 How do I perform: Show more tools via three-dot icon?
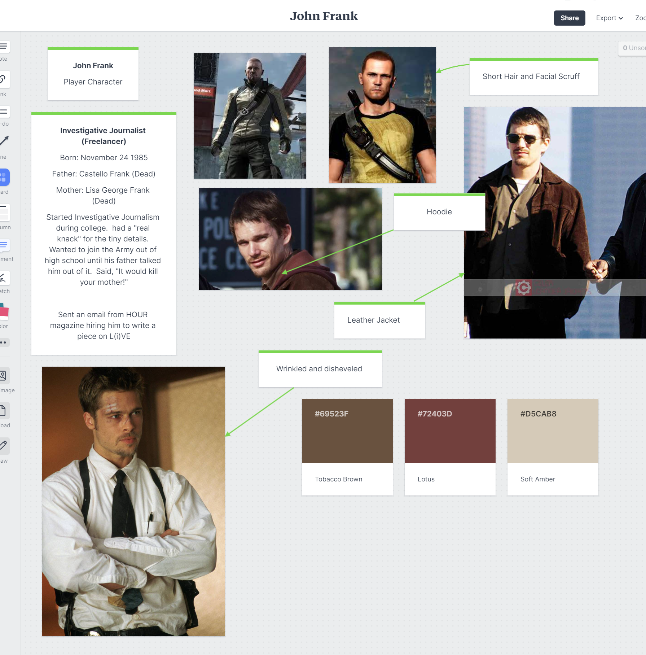tap(4, 342)
